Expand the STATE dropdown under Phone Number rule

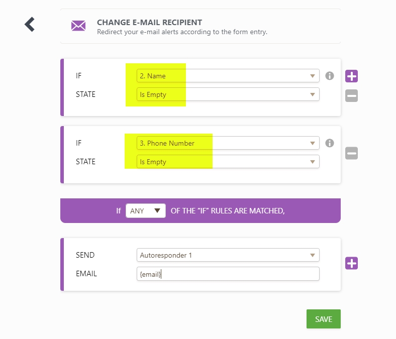228,162
